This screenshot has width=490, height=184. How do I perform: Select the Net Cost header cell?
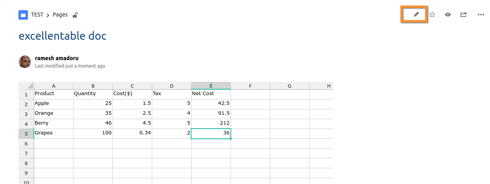click(211, 94)
